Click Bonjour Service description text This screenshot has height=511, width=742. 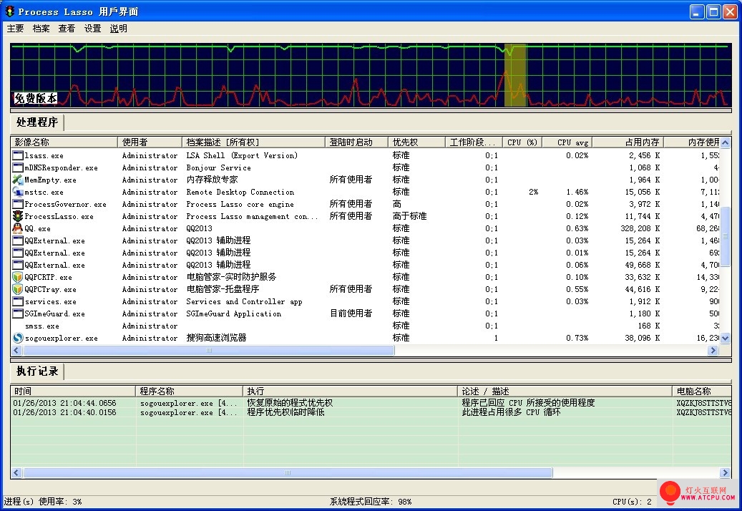(x=219, y=167)
